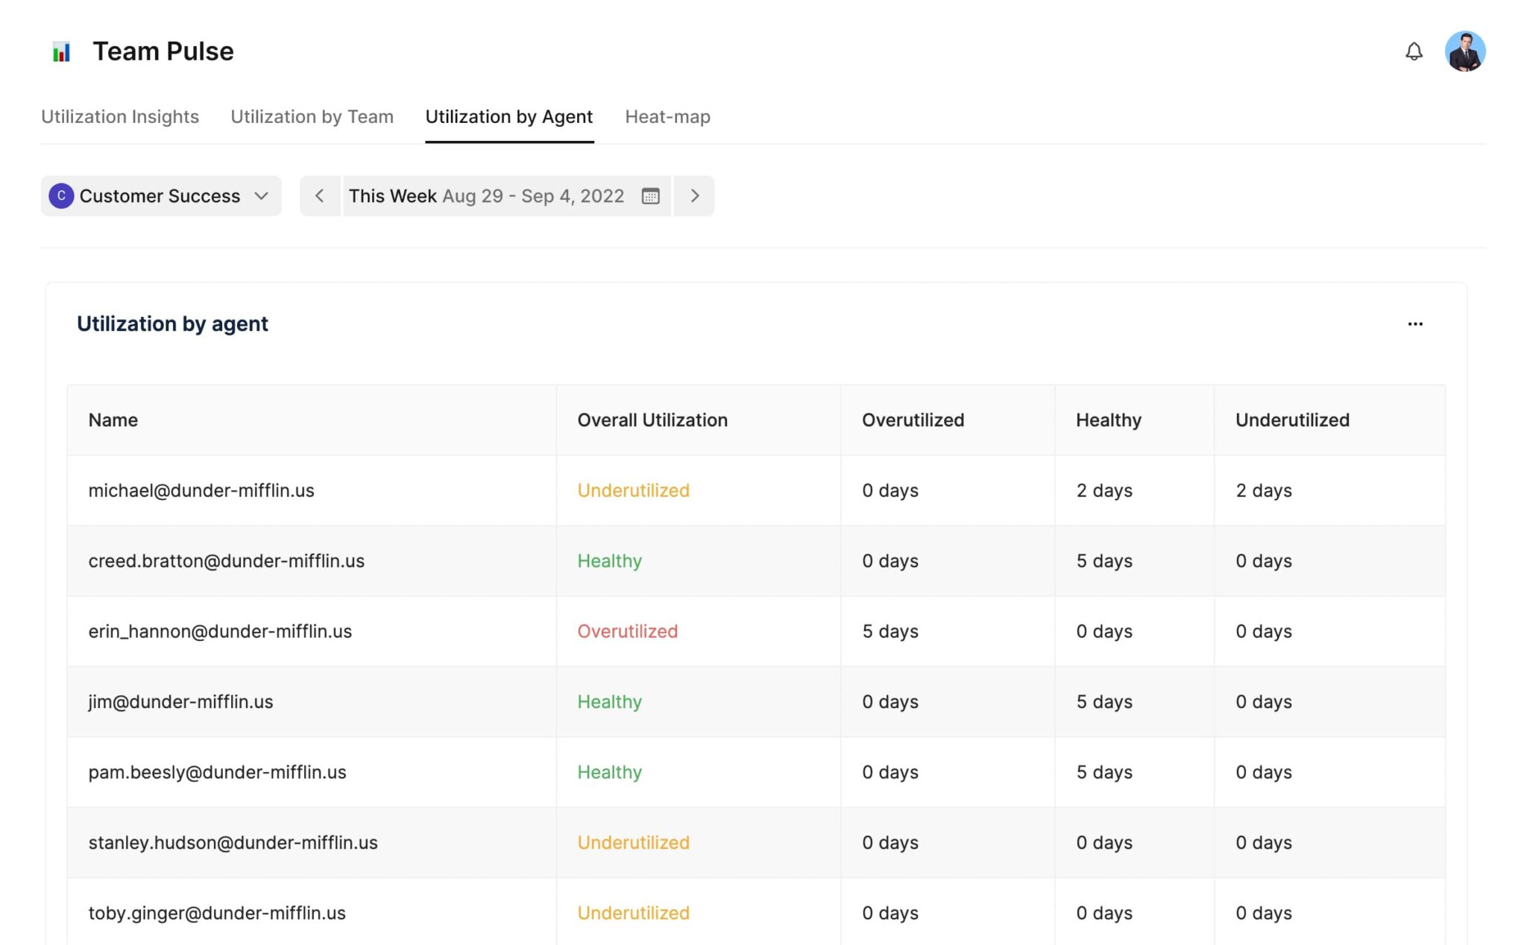1527x945 pixels.
Task: Advance to the next week arrow
Action: 694,196
